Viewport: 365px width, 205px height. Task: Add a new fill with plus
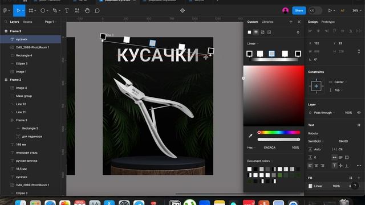(359, 178)
